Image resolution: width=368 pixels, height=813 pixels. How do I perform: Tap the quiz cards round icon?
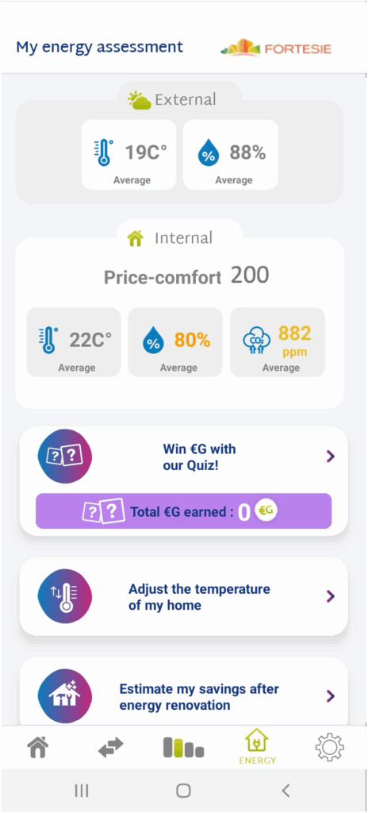65,457
